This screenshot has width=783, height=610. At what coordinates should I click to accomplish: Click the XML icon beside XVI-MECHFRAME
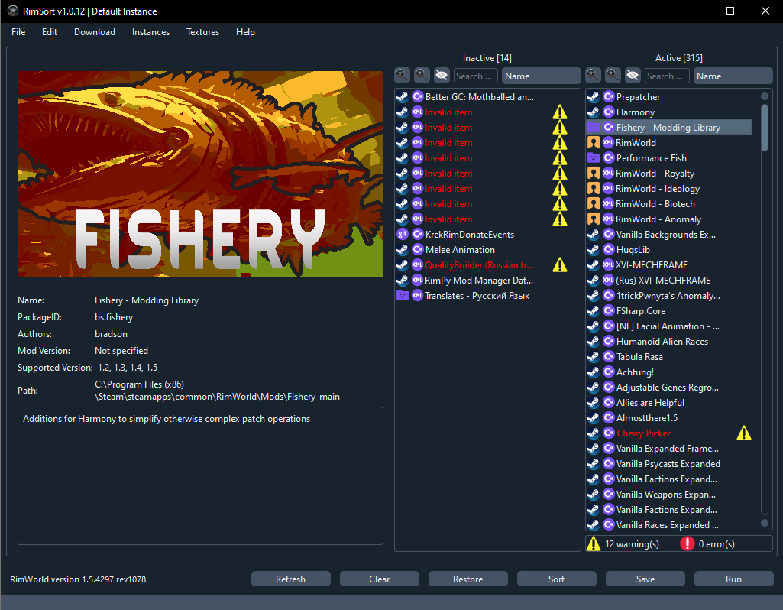[609, 264]
